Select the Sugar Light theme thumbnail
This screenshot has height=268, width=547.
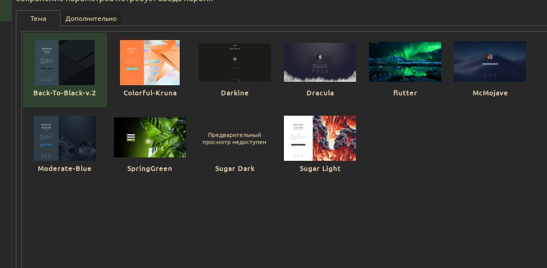coord(320,138)
